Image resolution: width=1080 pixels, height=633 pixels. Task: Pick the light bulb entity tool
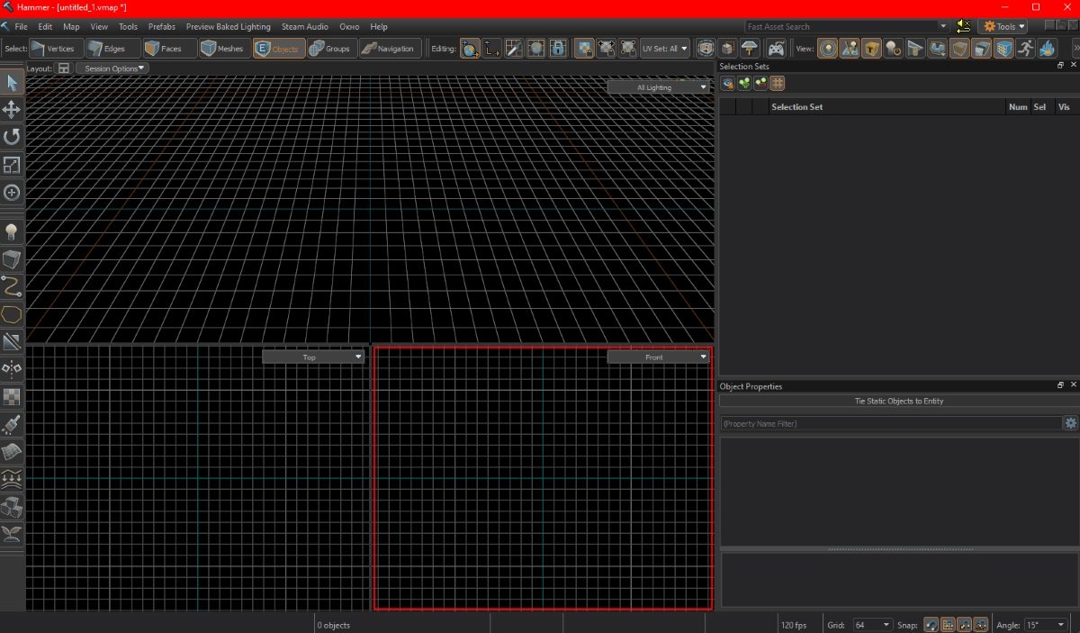tap(12, 232)
